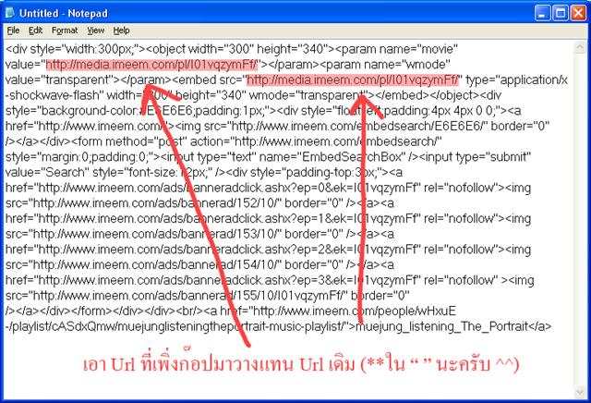Open the Format menu
Viewport: 591px width, 403px height.
(x=65, y=31)
